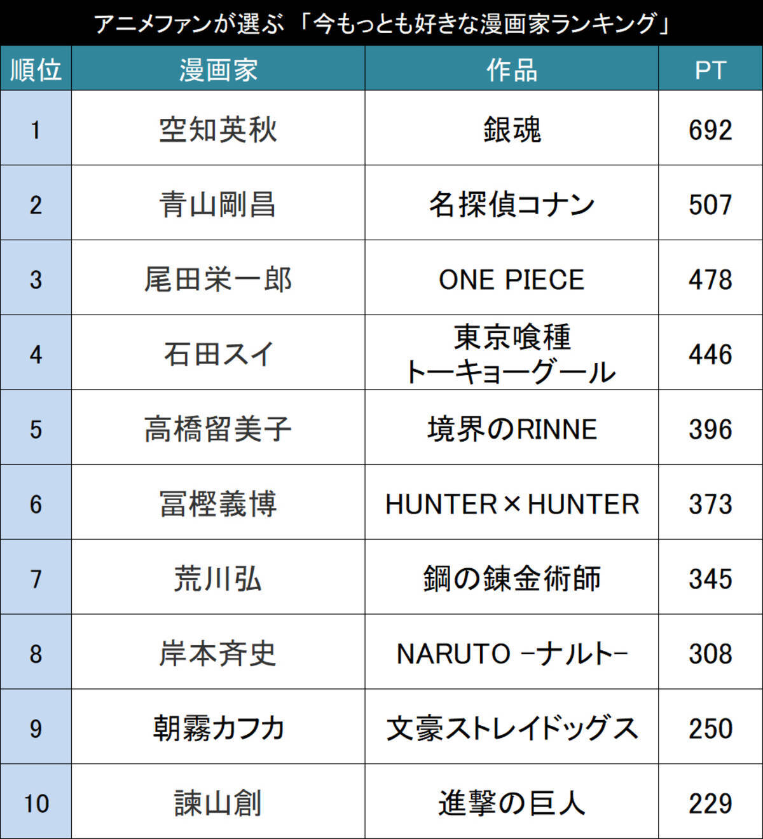Select the point value 692
Image resolution: width=763 pixels, height=839 pixels.
click(x=710, y=130)
